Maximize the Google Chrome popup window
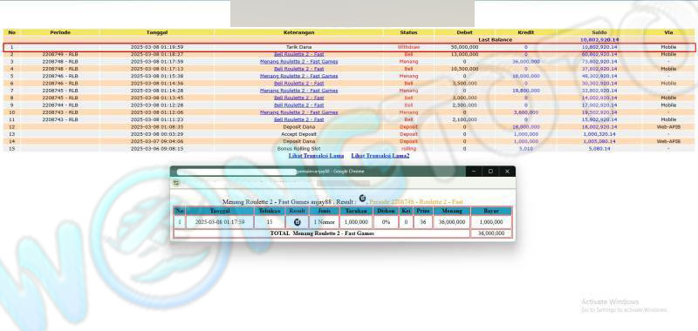Screen dimensions: 698x331 pyautogui.click(x=490, y=171)
